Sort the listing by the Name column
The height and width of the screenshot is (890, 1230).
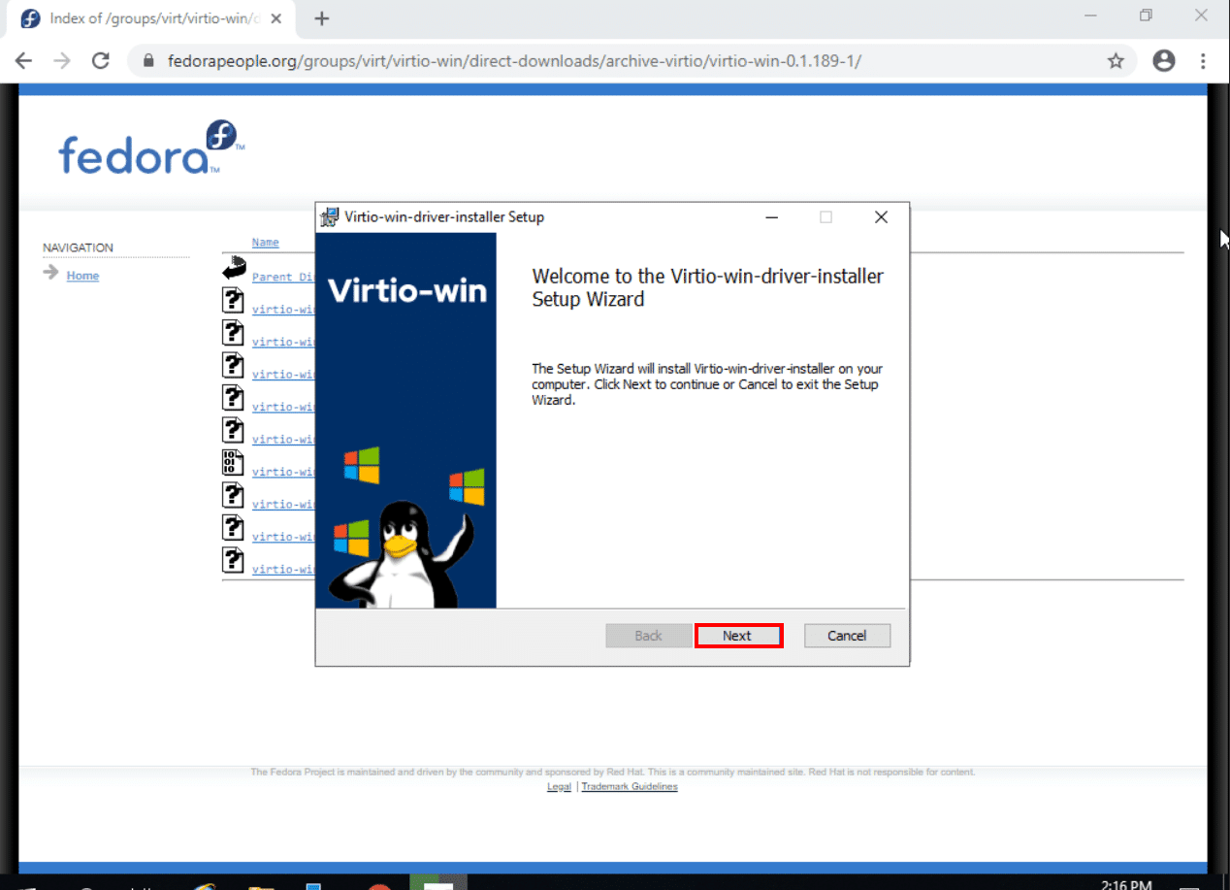265,243
